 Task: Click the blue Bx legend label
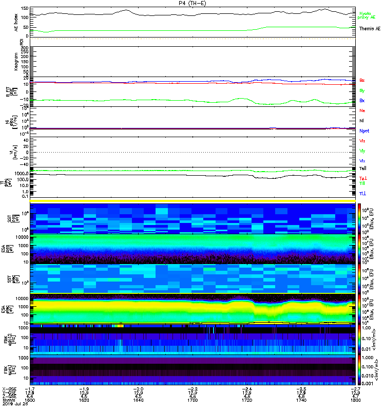(x=362, y=100)
